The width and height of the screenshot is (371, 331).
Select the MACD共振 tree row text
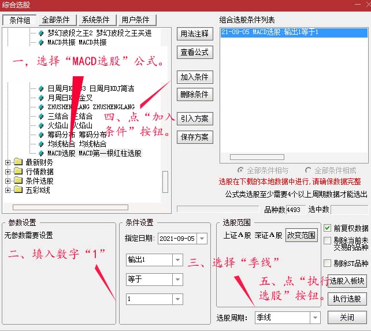77,43
